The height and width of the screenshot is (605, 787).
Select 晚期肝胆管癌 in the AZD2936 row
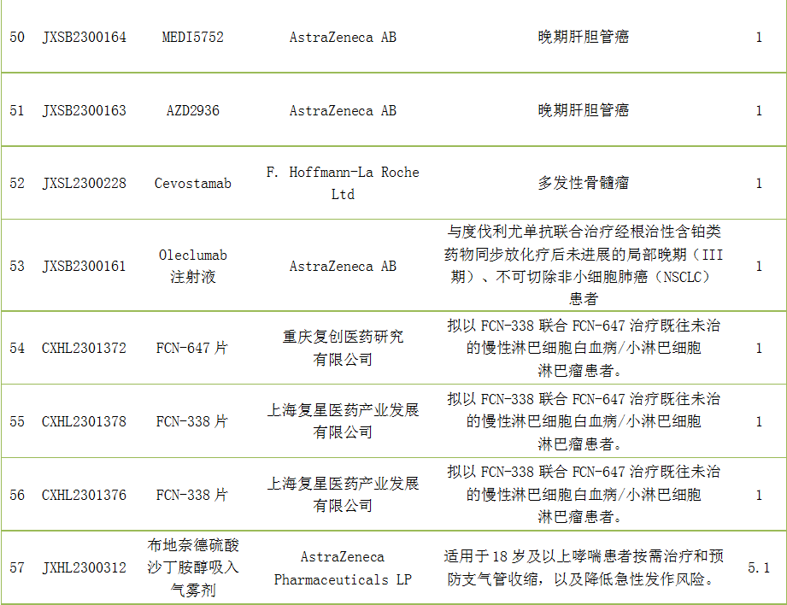click(x=584, y=110)
